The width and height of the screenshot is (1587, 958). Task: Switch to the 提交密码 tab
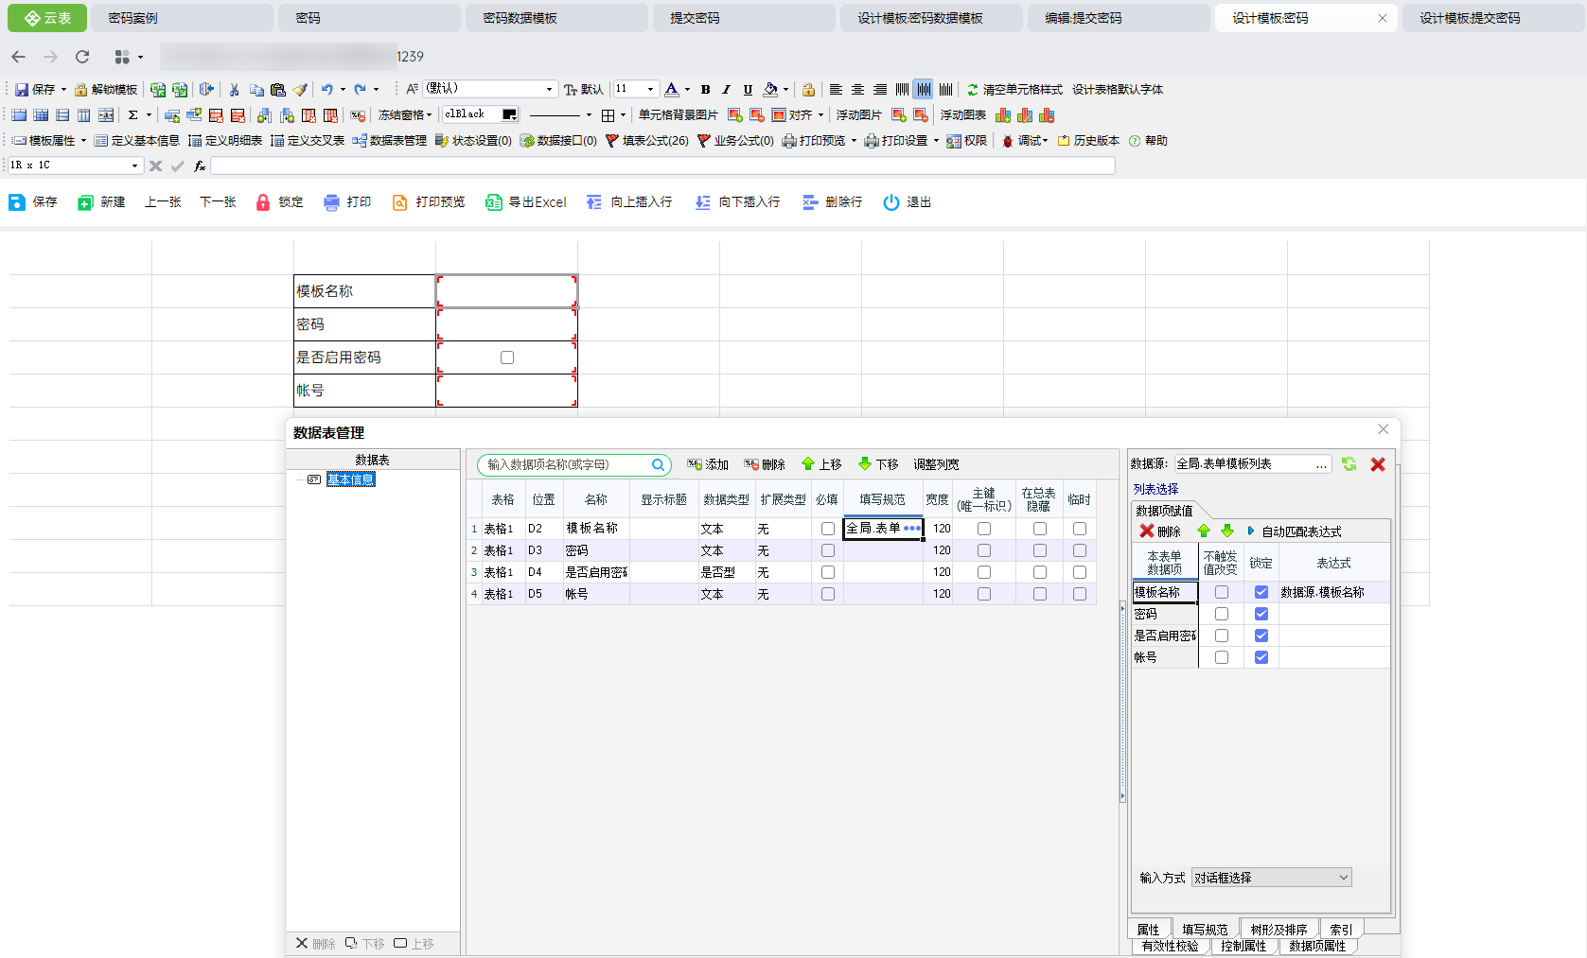(x=695, y=18)
